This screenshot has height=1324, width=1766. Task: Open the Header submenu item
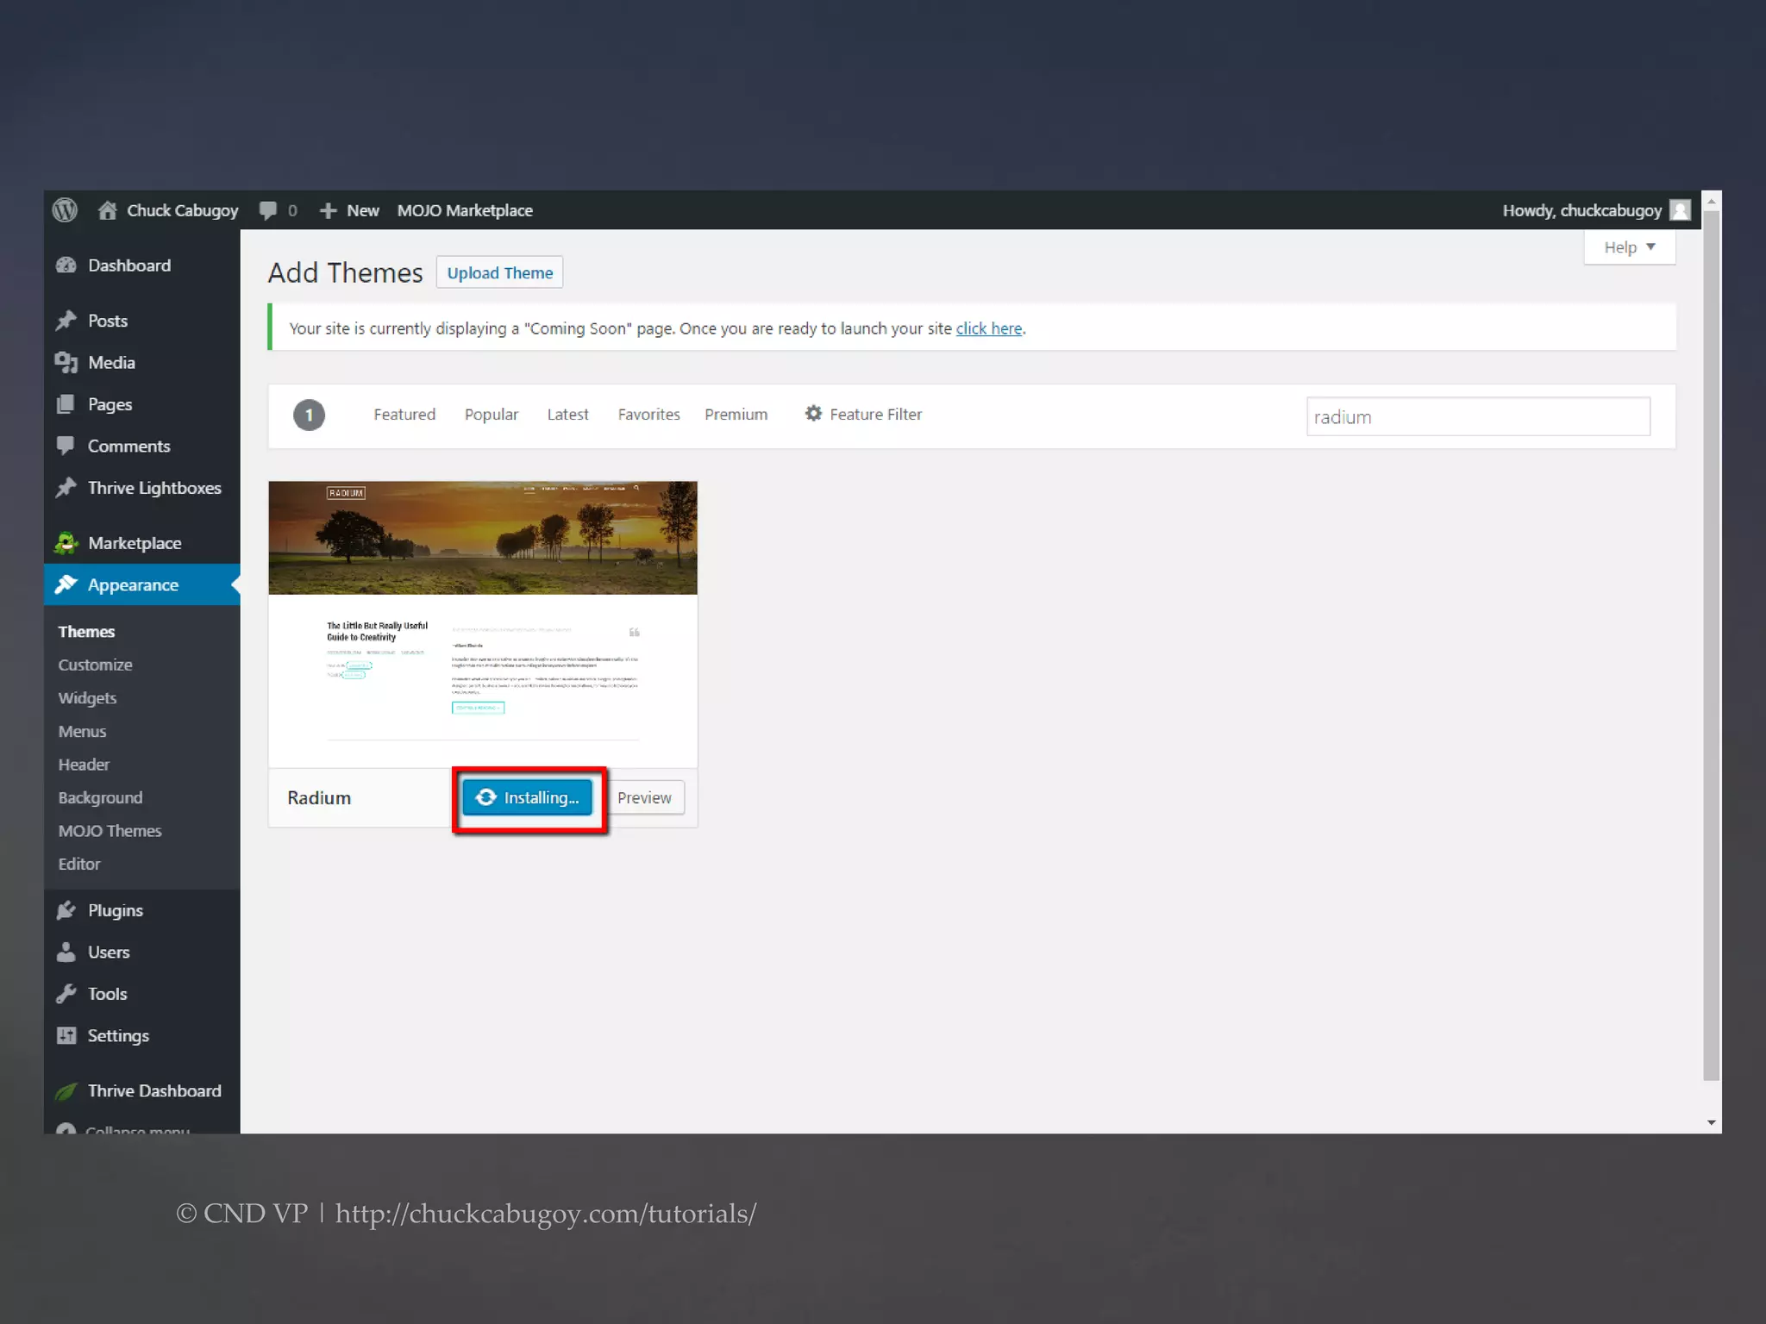84,765
